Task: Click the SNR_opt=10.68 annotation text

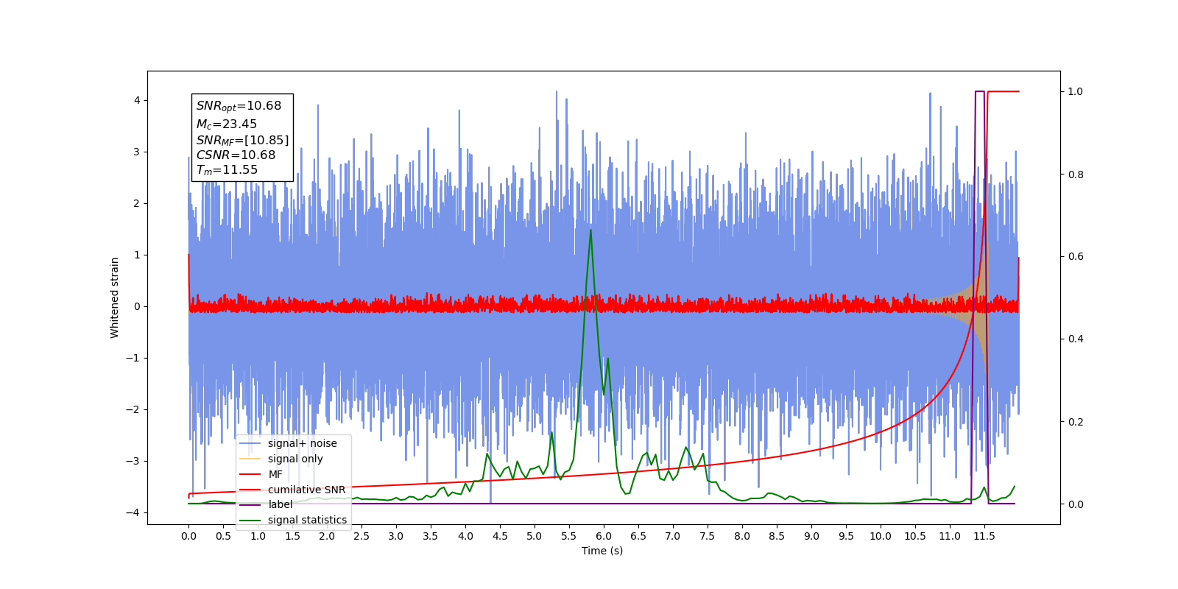Action: coord(239,106)
